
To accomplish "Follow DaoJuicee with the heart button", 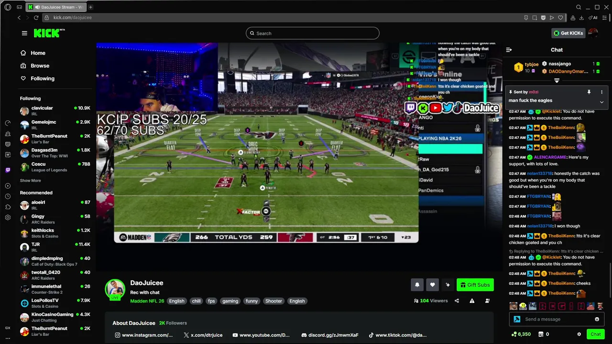I will coord(432,285).
